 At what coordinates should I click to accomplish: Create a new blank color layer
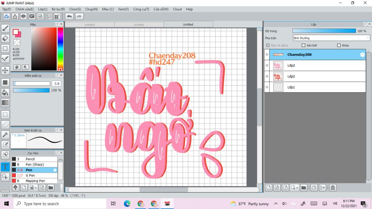268,188
